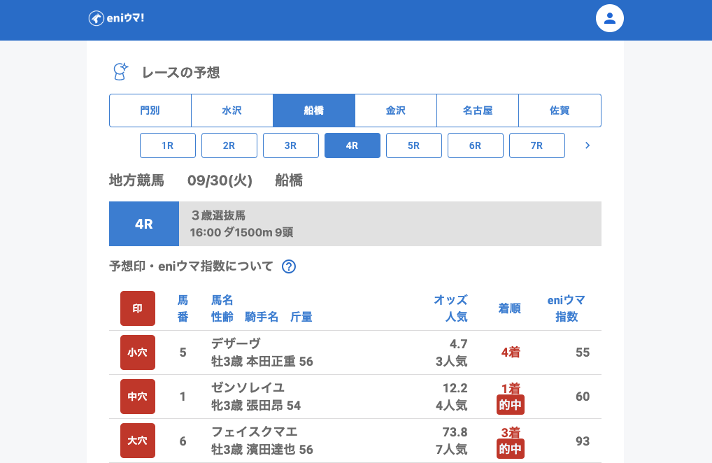Viewport: 712px width, 463px height.
Task: Select race 3R button
Action: (291, 145)
